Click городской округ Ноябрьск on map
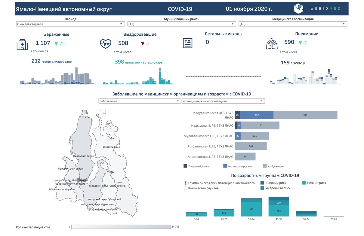 click(102, 209)
